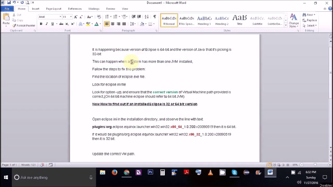Open Photoshop from the taskbar
The height and width of the screenshot is (187, 333).
pyautogui.click(x=150, y=172)
